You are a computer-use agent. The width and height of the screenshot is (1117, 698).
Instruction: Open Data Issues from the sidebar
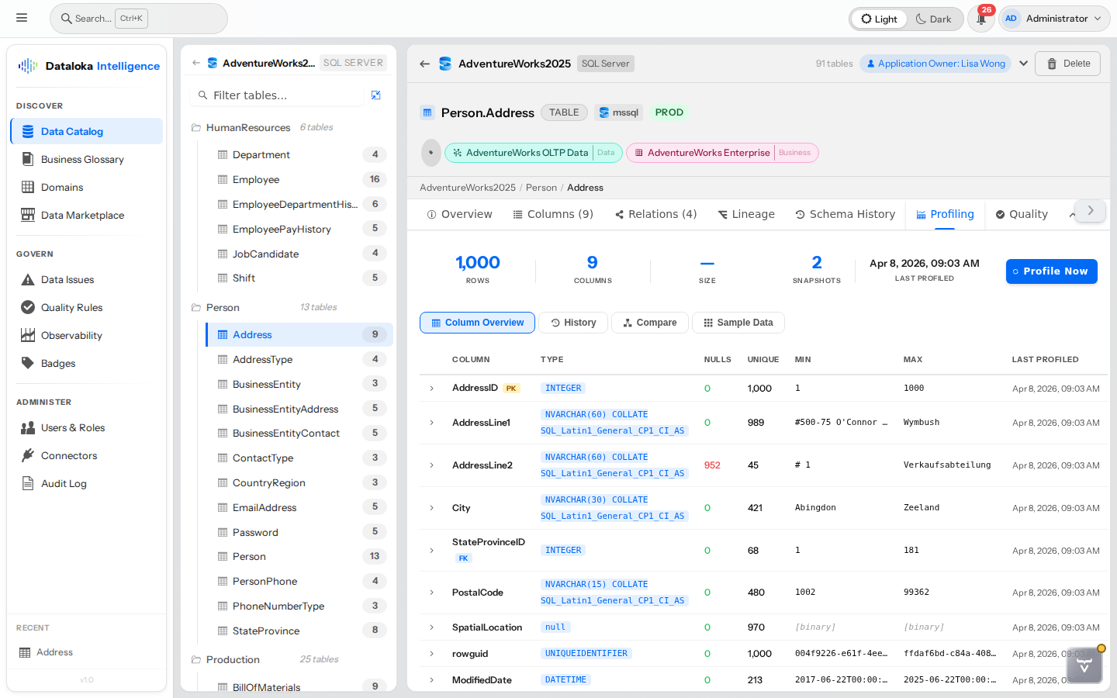[67, 280]
